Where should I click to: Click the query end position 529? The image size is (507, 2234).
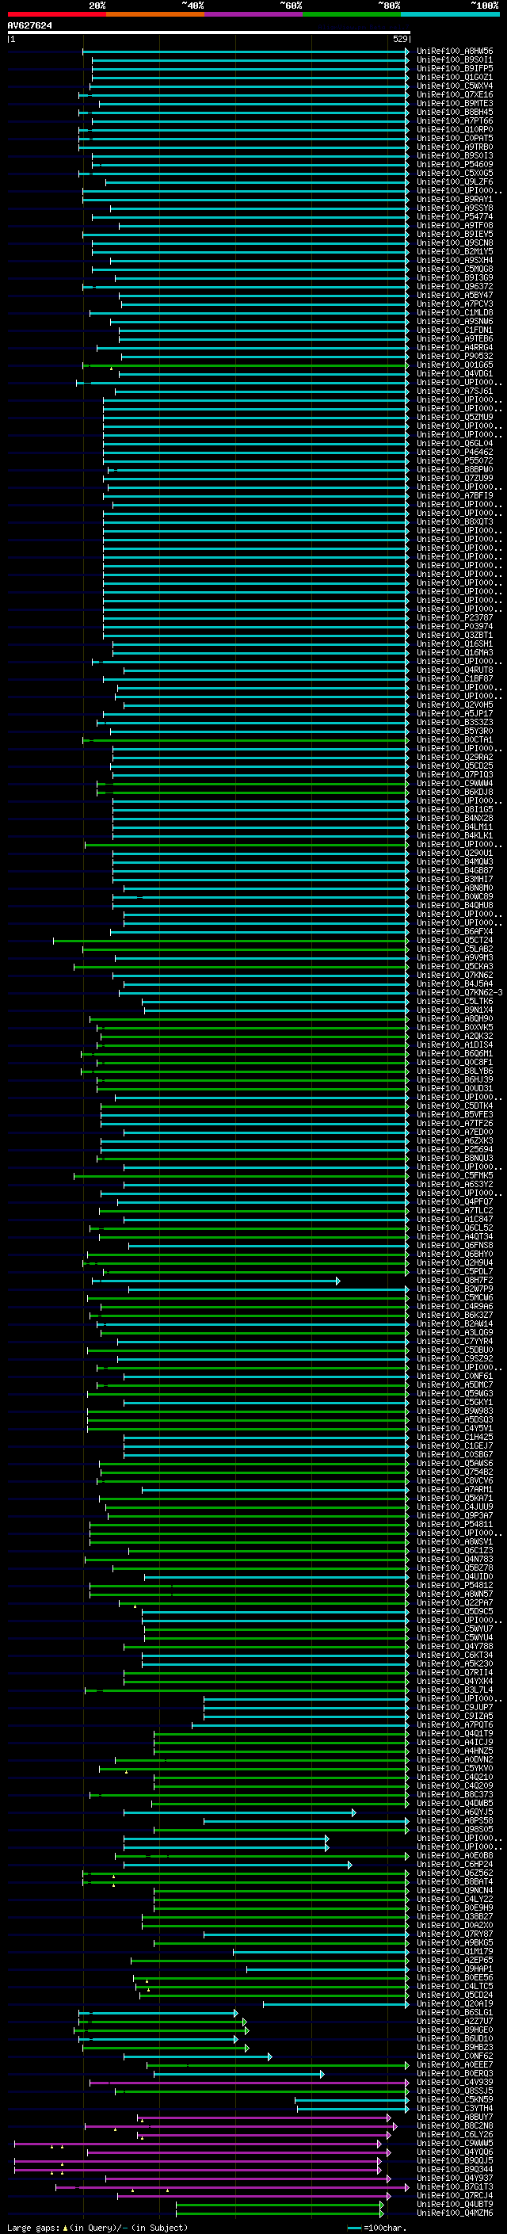tap(400, 39)
